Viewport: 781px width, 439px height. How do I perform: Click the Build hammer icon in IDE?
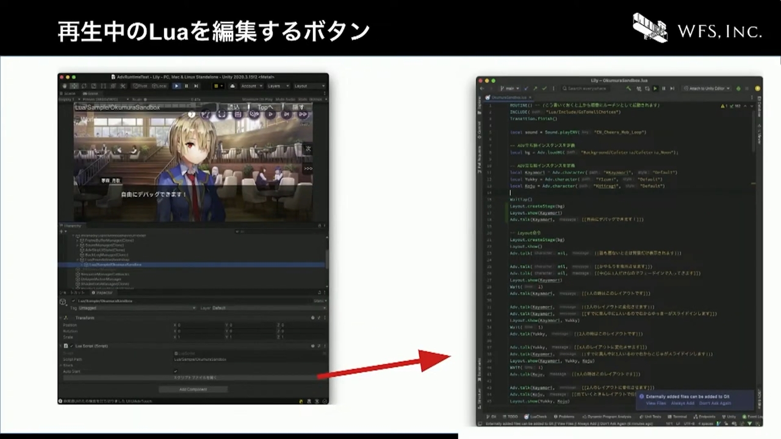click(628, 88)
